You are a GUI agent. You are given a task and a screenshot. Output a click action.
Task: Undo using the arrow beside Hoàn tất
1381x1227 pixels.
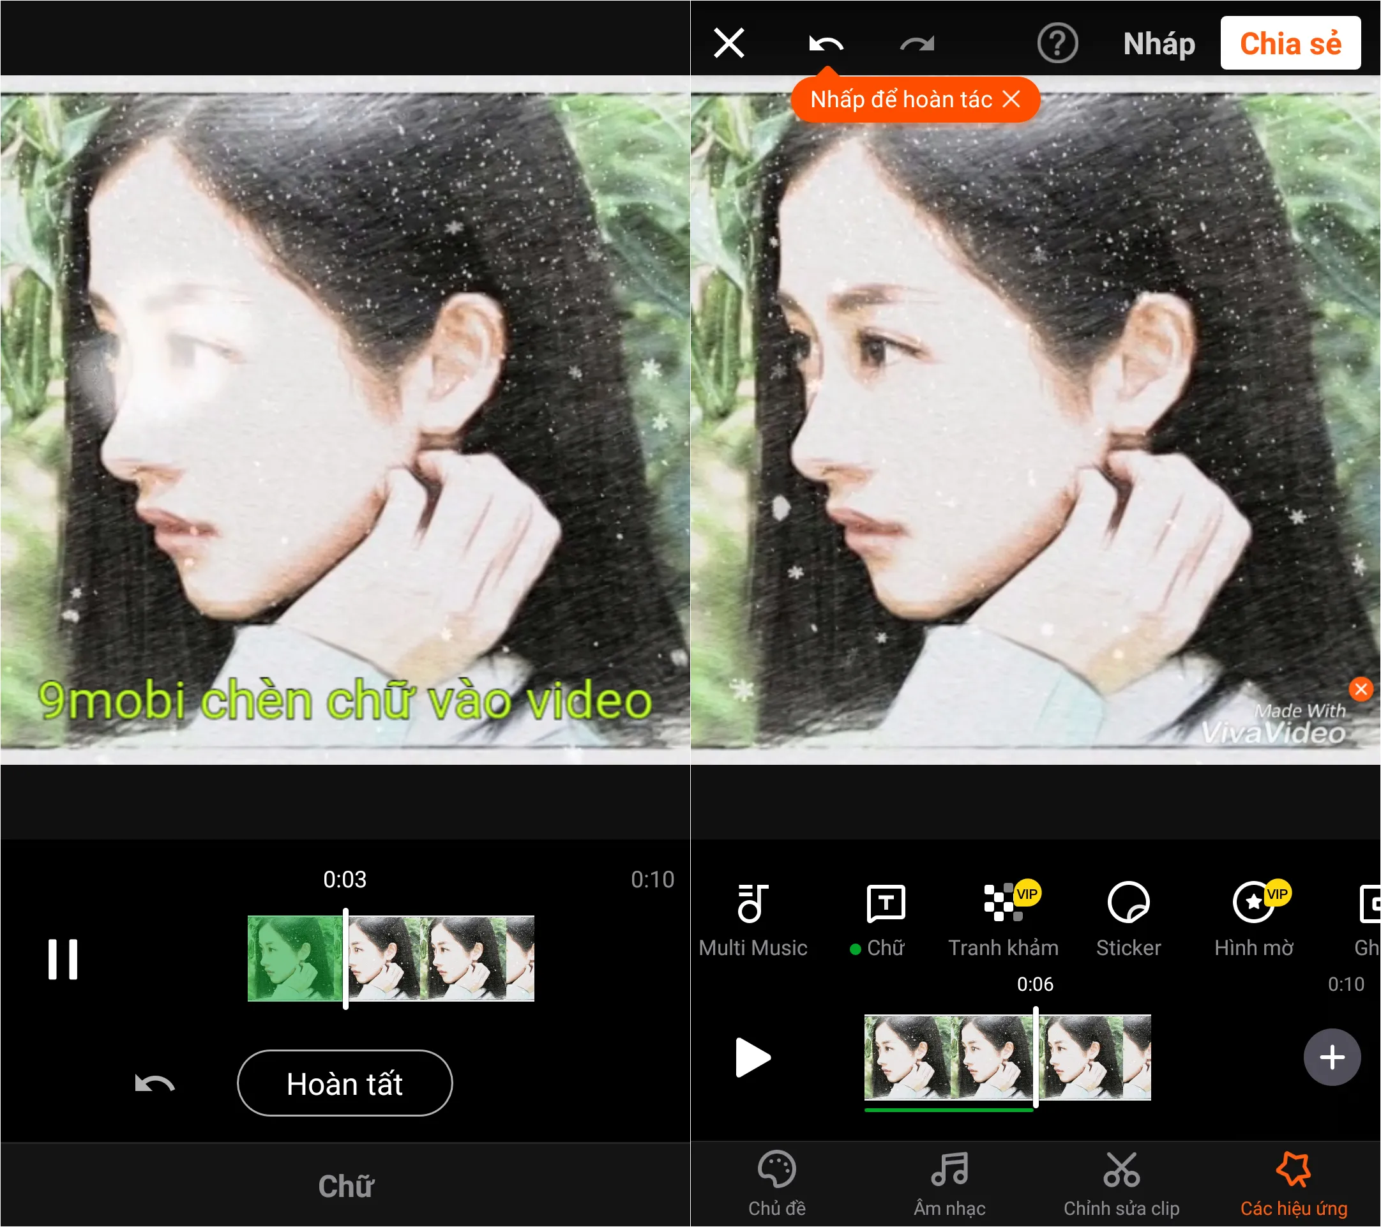coord(154,1084)
